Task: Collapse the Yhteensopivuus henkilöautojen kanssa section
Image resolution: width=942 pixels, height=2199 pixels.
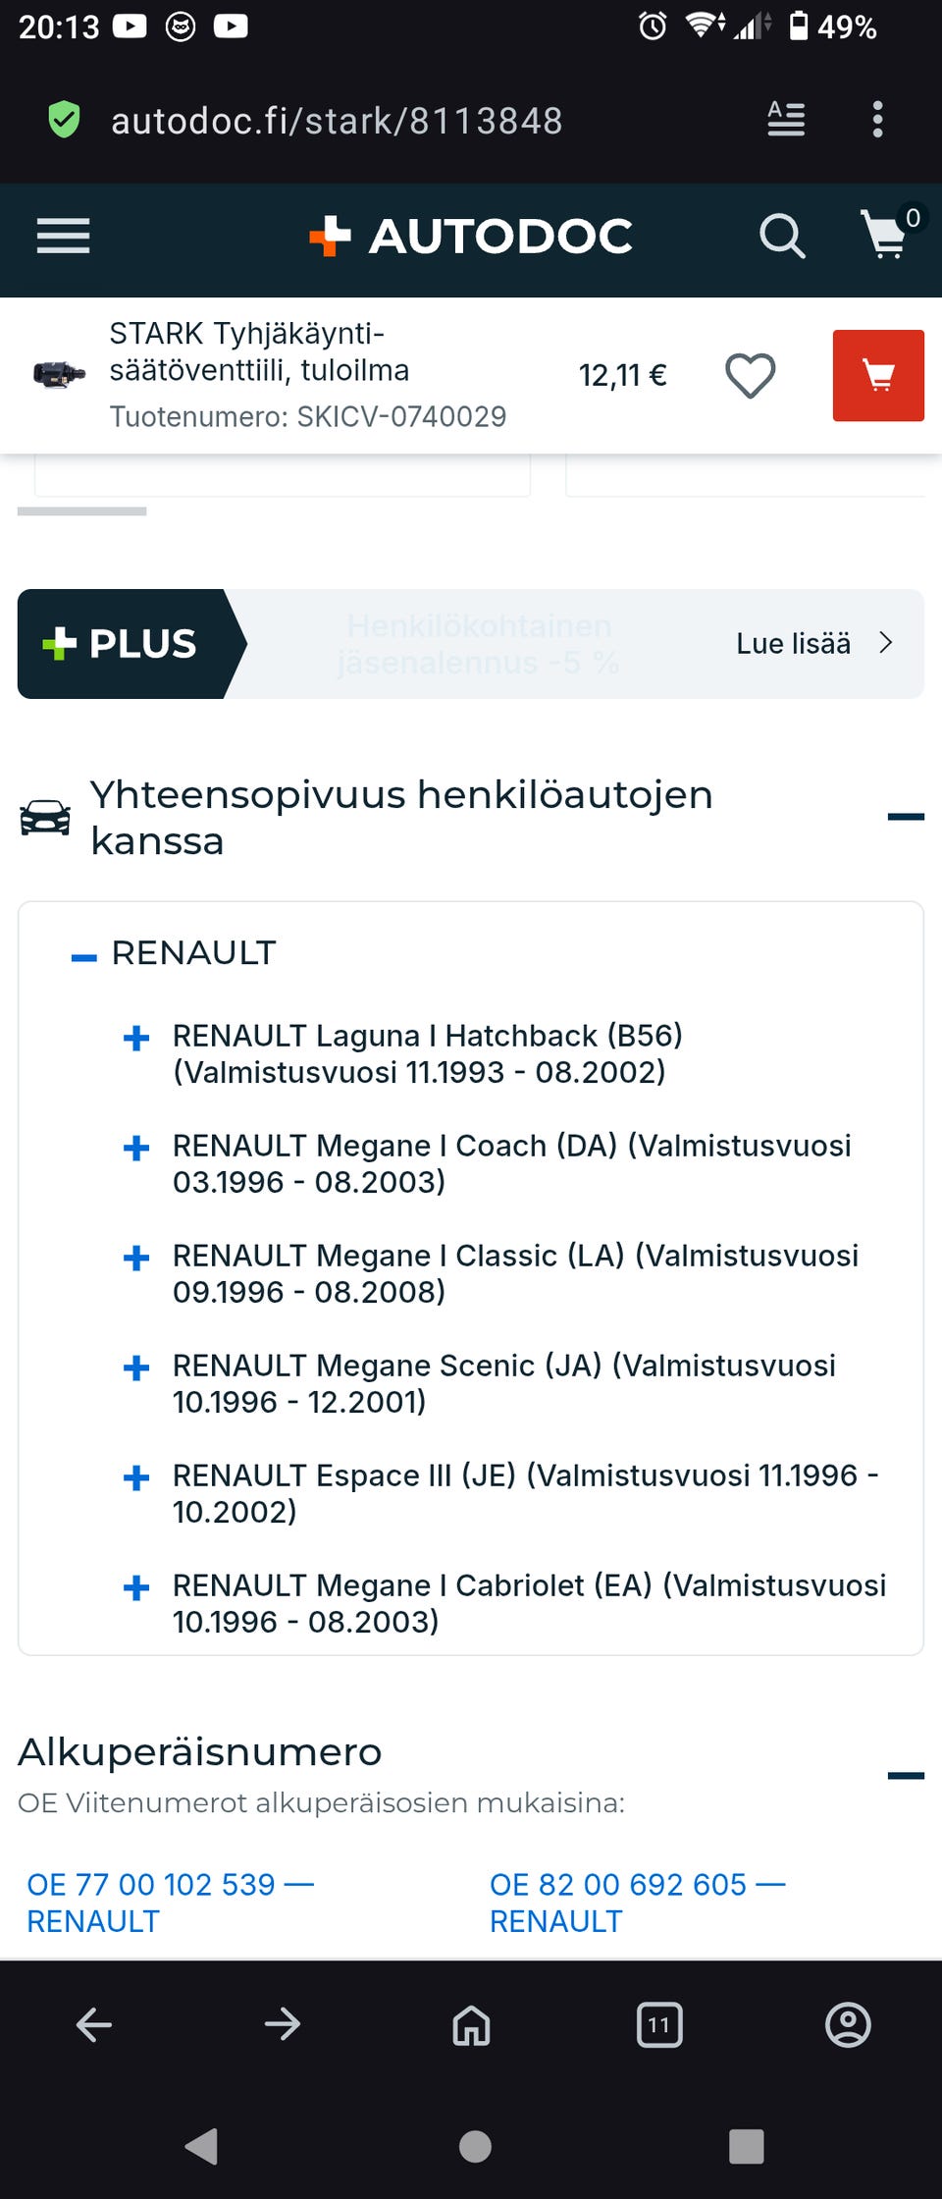Action: [905, 817]
